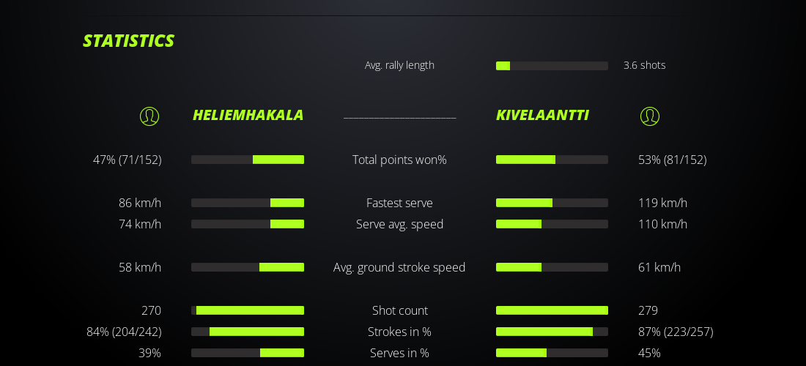Viewport: 806px width, 366px height.
Task: Click the player icon beside KIVELAANTTI
Action: [650, 116]
